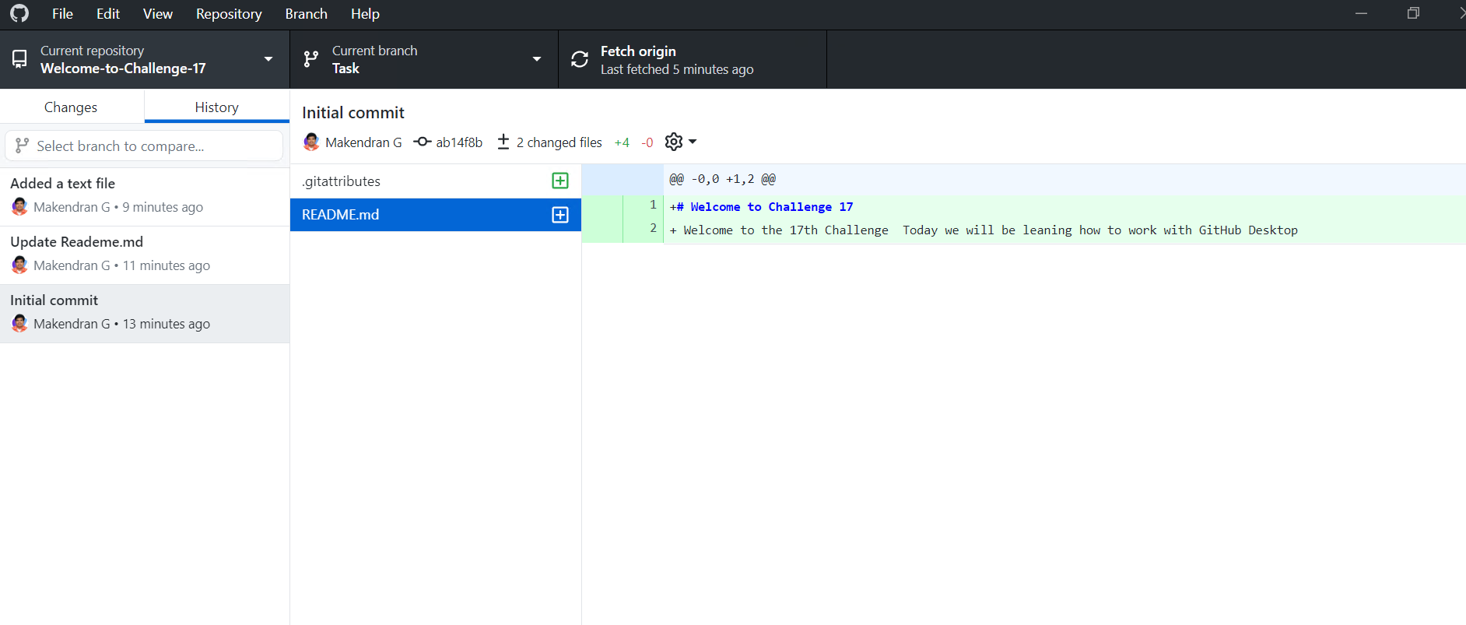The width and height of the screenshot is (1466, 625).
Task: Select the Update Reademe.md commit
Action: [x=145, y=255]
